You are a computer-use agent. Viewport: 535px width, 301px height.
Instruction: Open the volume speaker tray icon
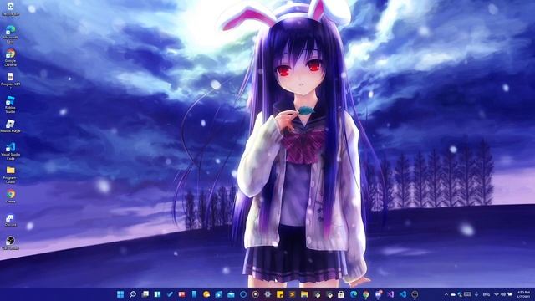point(503,294)
